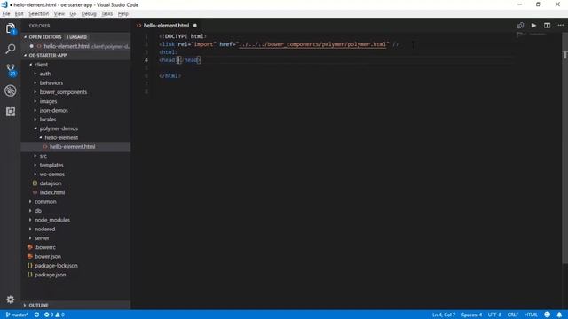Expand the json-demos folder
Viewport: 568px width, 319px height.
[35, 110]
